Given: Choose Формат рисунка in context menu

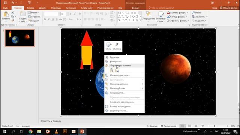Looking at the screenshot, I should coord(124,111).
